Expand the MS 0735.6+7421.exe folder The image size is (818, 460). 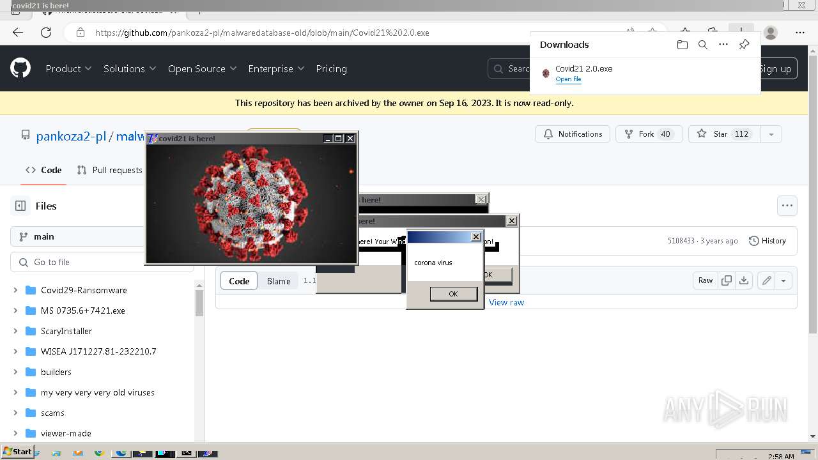[15, 310]
